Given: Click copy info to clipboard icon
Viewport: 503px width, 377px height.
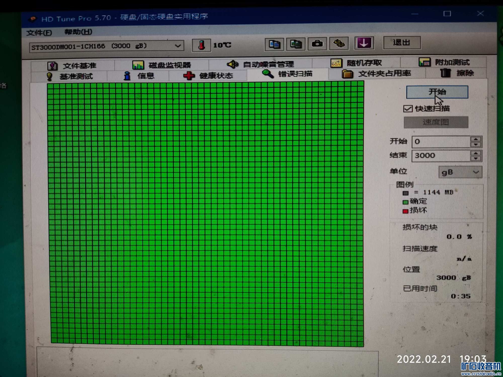Looking at the screenshot, I should [x=274, y=44].
